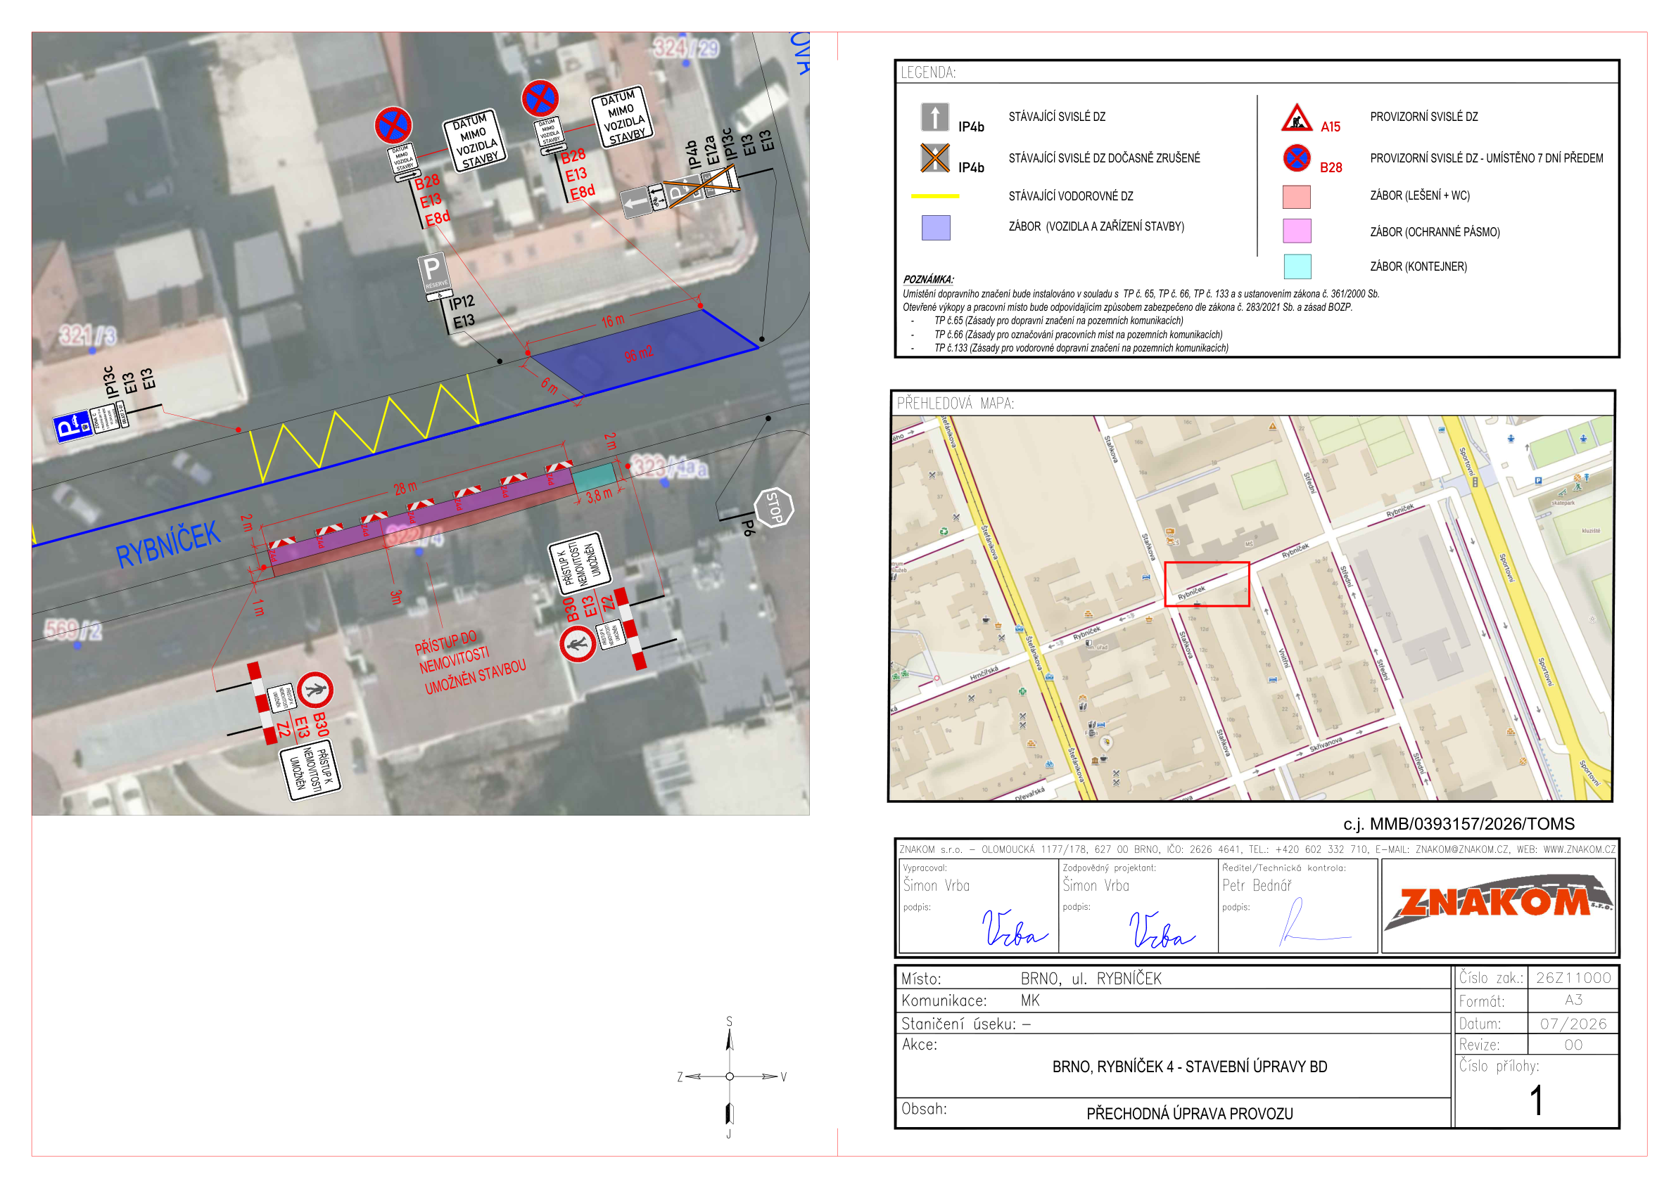Click the 'POZNÁMKA:' note heading
Screen dimensions: 1676x1184
(x=928, y=279)
